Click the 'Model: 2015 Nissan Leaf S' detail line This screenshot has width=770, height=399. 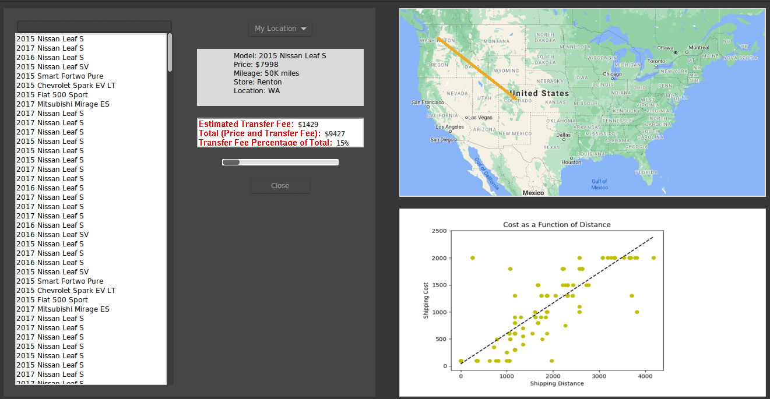[x=280, y=56]
